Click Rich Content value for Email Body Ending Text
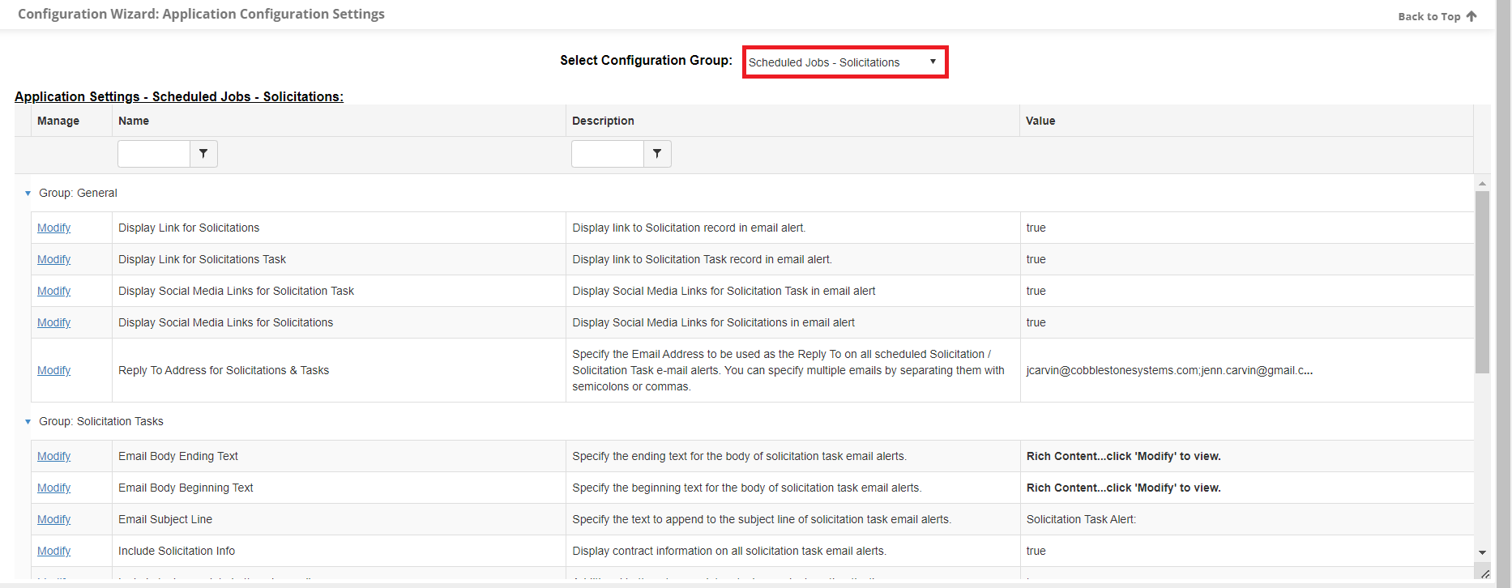 point(1123,456)
